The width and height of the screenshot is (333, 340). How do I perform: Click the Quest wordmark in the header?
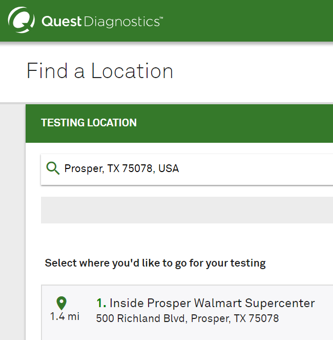tap(61, 22)
